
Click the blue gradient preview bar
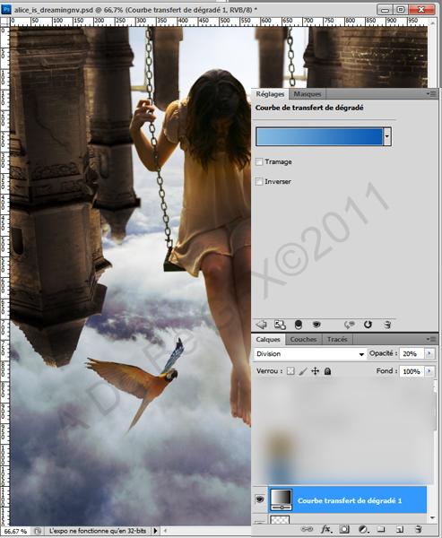[319, 136]
